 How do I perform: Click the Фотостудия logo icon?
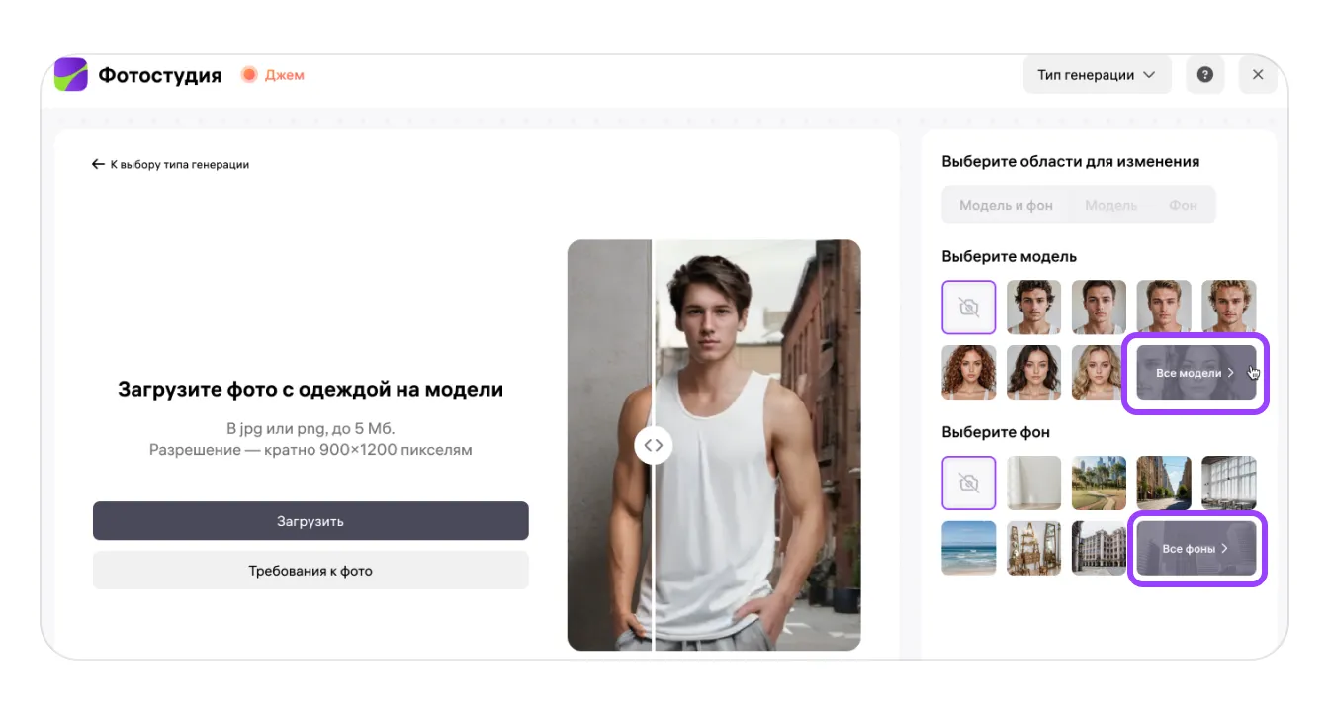click(70, 75)
